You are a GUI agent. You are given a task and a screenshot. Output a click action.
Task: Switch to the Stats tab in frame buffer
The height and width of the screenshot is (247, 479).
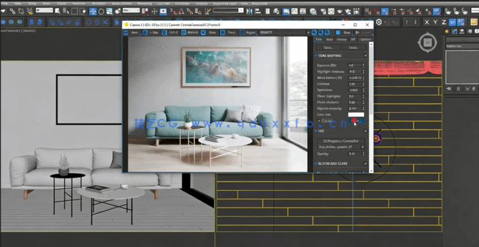point(330,39)
